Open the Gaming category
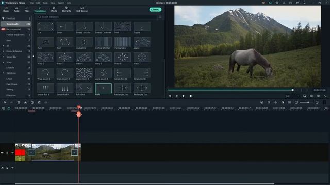This screenshot has height=185, width=330. [16, 89]
